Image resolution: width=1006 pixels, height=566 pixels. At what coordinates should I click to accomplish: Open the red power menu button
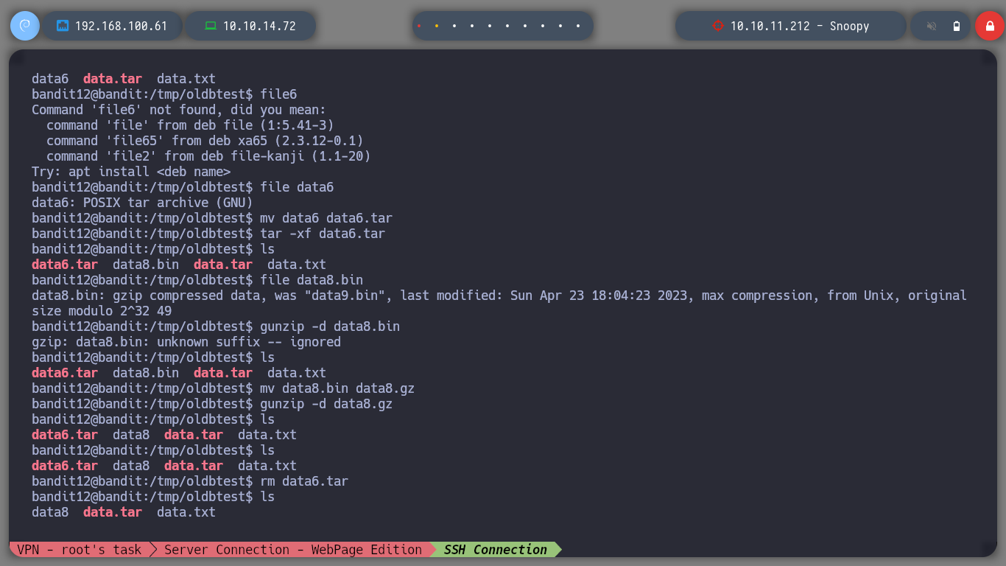(989, 26)
